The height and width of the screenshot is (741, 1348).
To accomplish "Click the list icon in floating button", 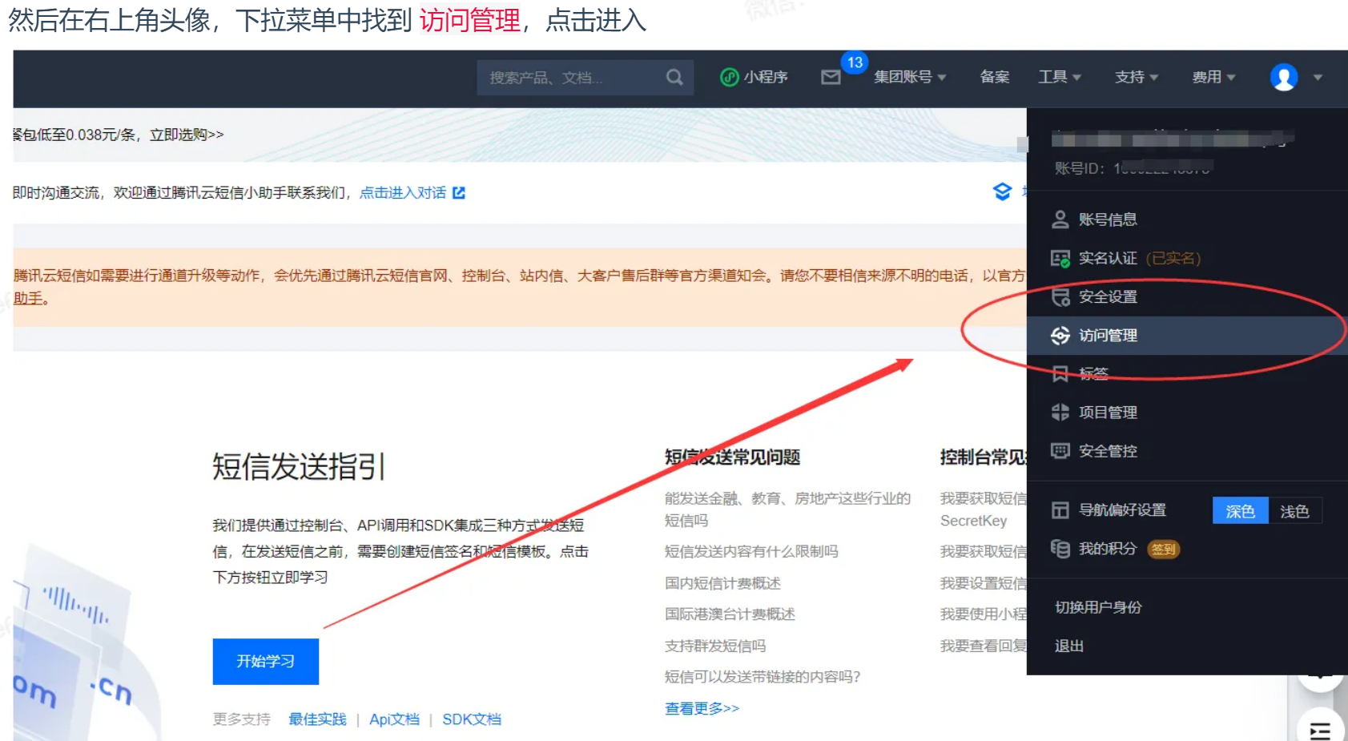I will click(1320, 730).
